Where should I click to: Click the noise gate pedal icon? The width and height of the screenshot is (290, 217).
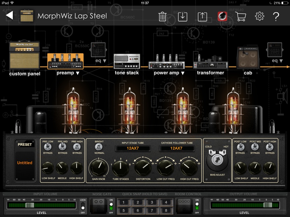(x=99, y=206)
